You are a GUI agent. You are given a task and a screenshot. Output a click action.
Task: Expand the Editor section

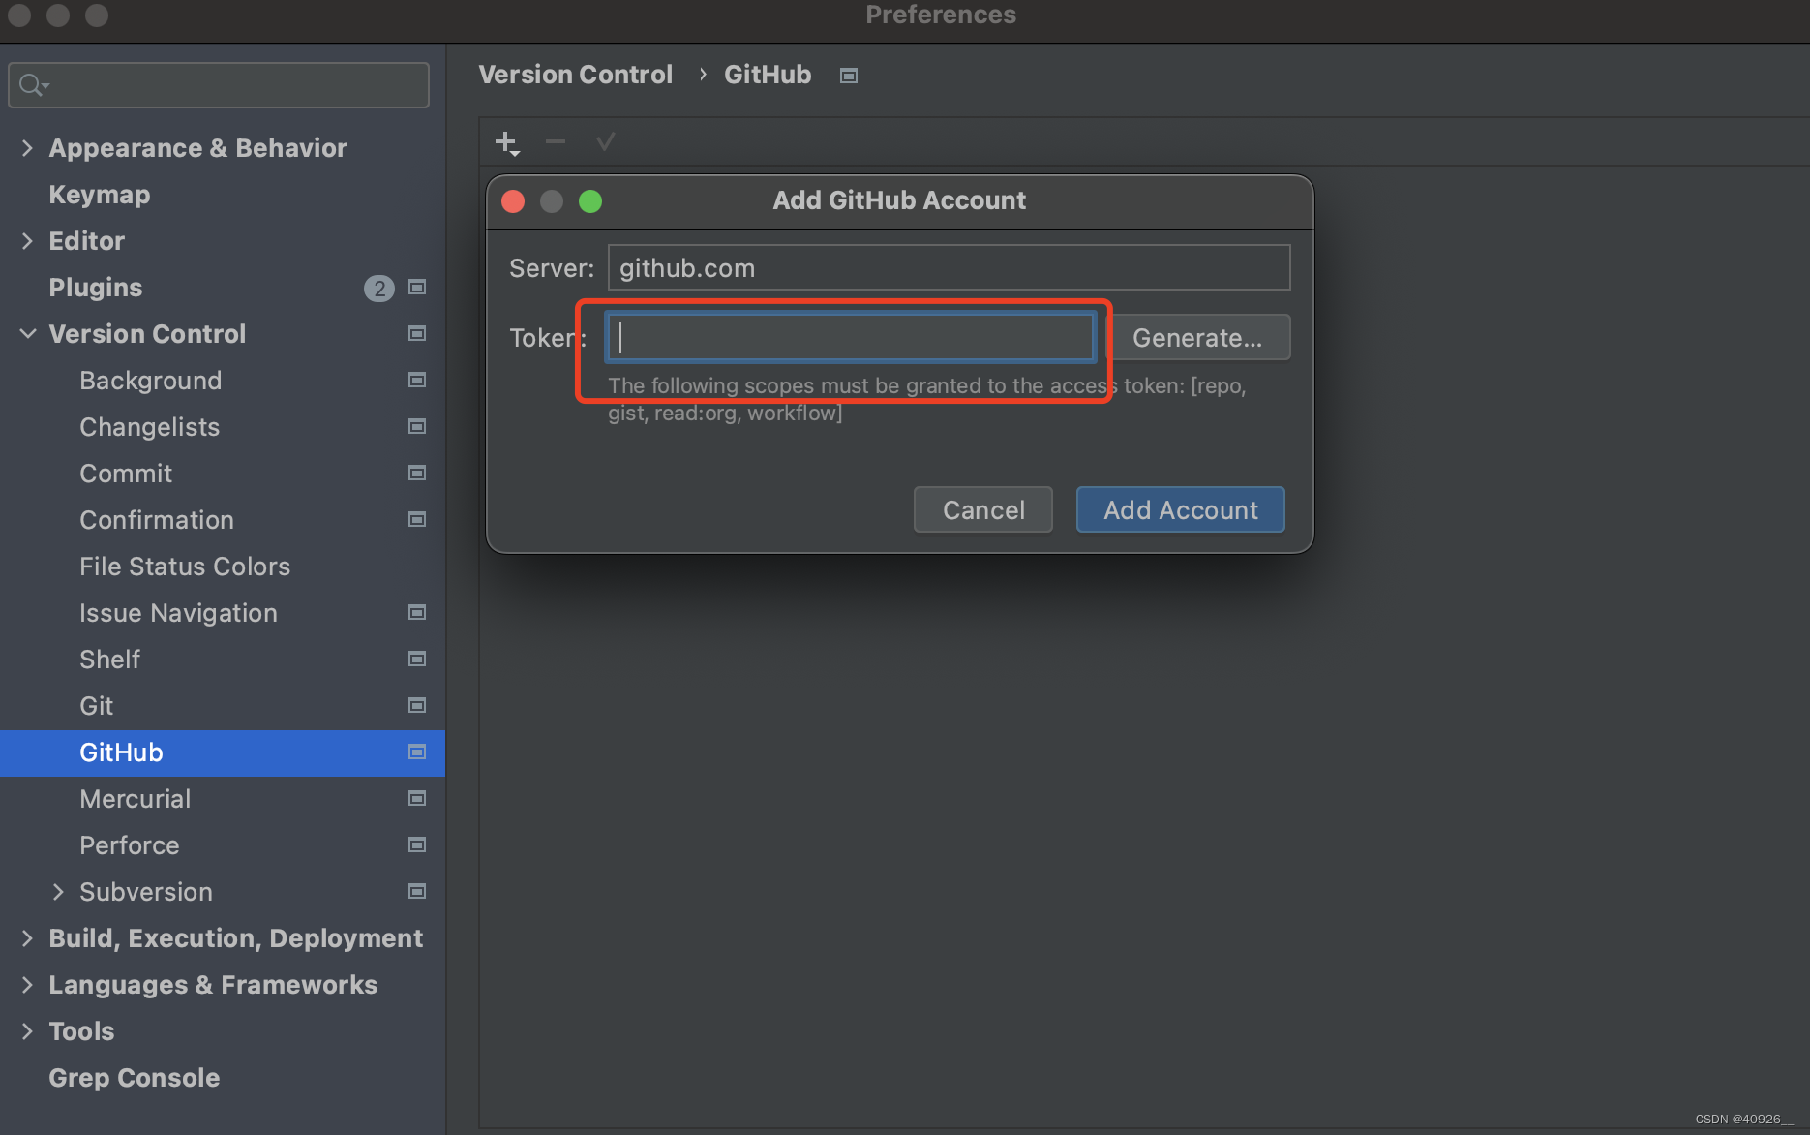(x=27, y=241)
